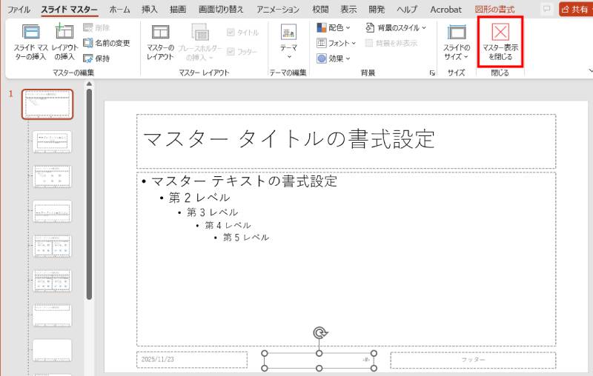Click the 'マスター テキストの書式設定' bullet text

click(244, 181)
